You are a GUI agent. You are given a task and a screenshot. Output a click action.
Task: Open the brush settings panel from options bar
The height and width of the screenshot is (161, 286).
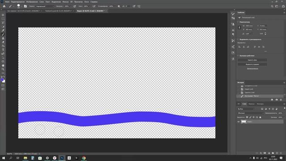coord(25,6)
